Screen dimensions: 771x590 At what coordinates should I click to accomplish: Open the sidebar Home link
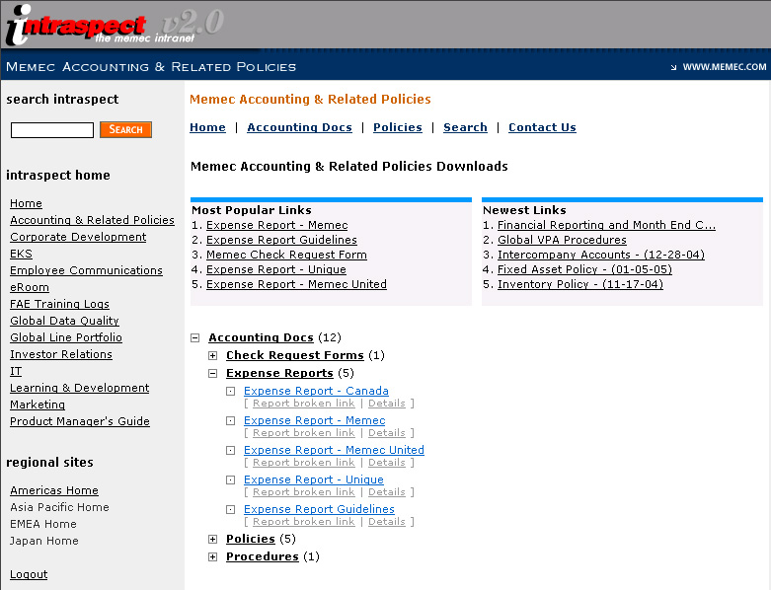tap(26, 203)
